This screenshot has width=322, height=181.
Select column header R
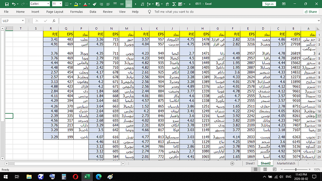(51, 28)
